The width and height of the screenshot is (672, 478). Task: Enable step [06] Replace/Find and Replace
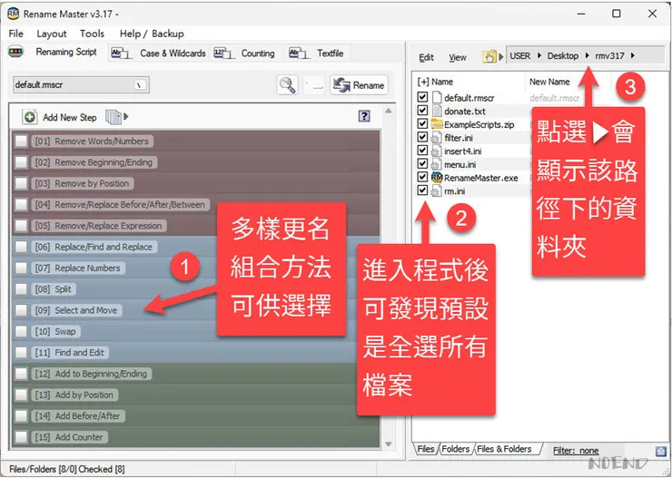tap(21, 247)
